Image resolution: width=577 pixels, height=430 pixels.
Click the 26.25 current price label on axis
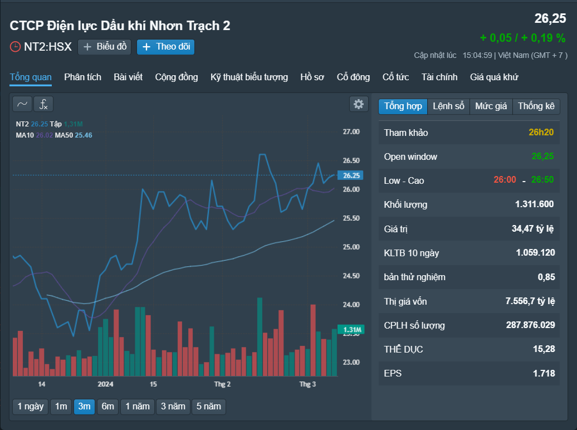click(351, 175)
